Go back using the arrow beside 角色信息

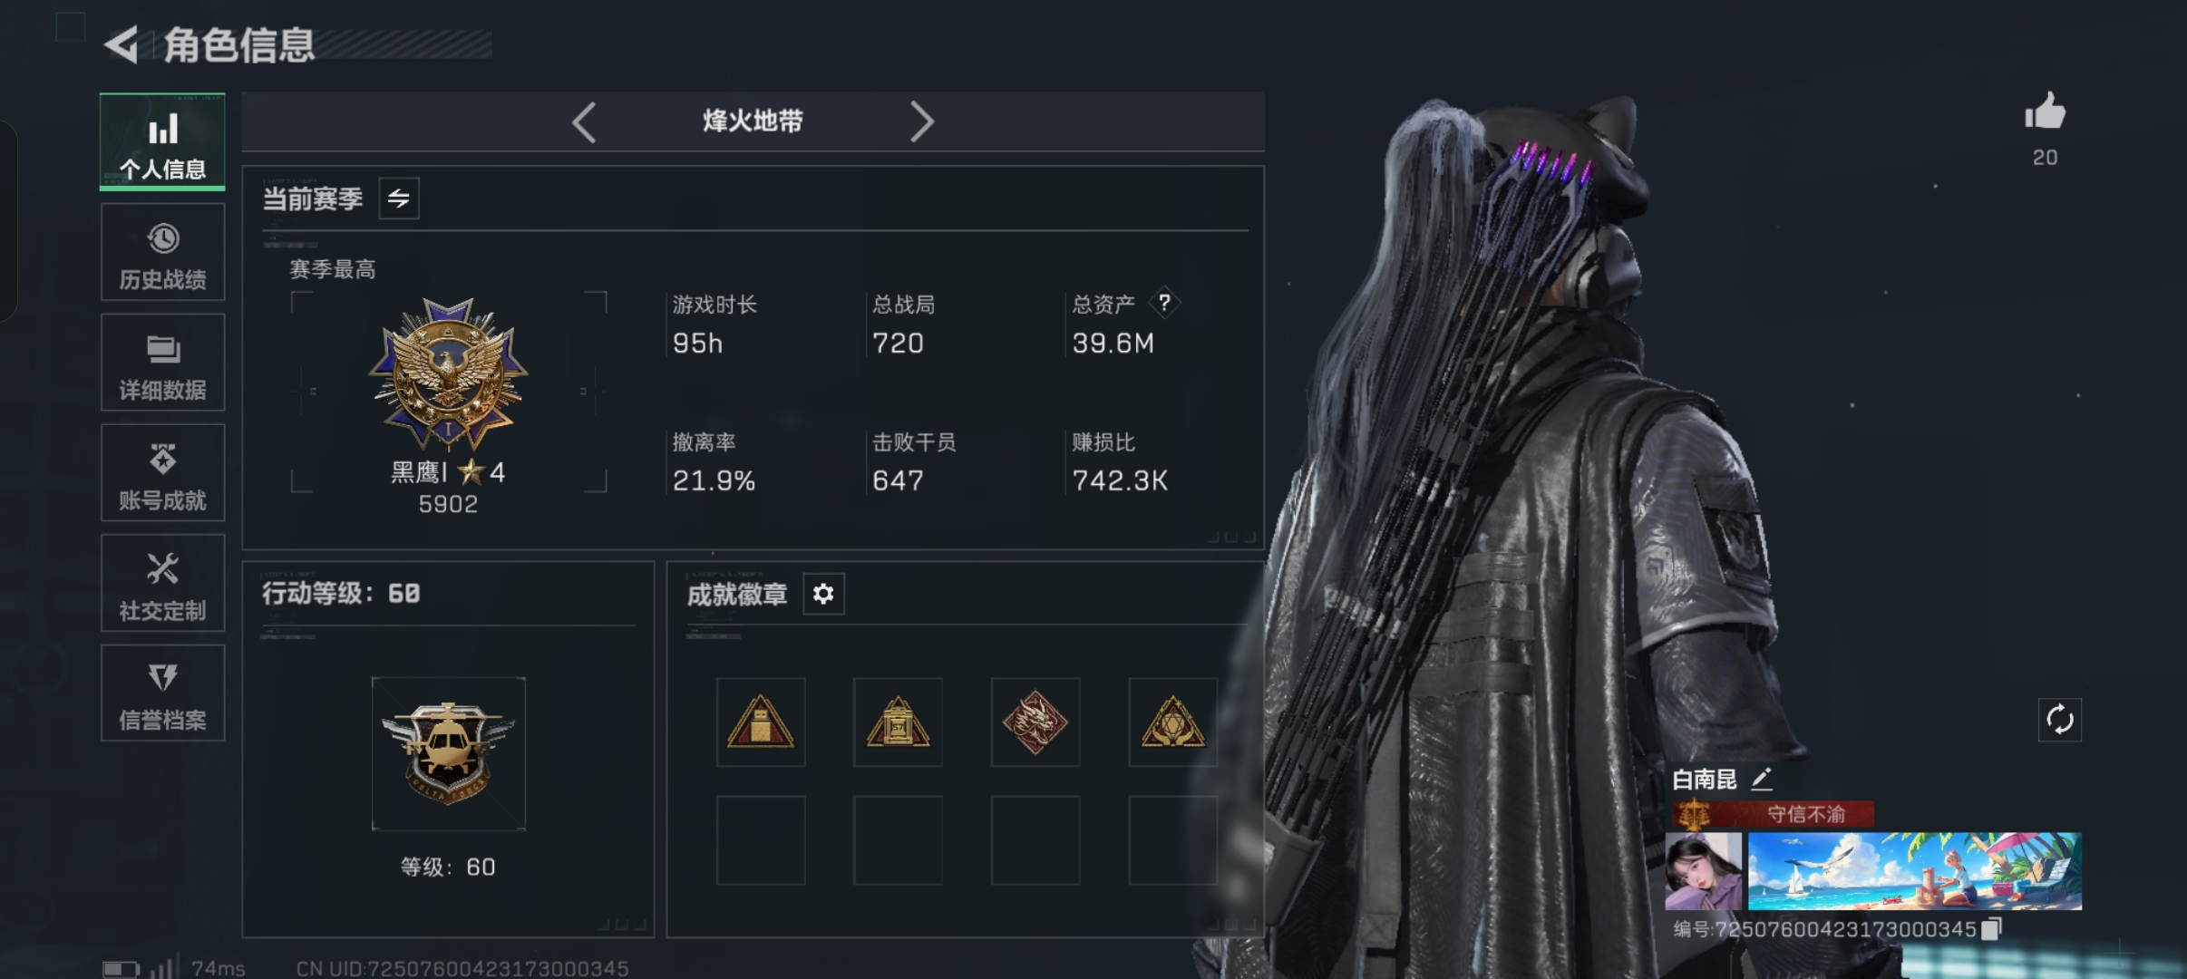coord(121,44)
